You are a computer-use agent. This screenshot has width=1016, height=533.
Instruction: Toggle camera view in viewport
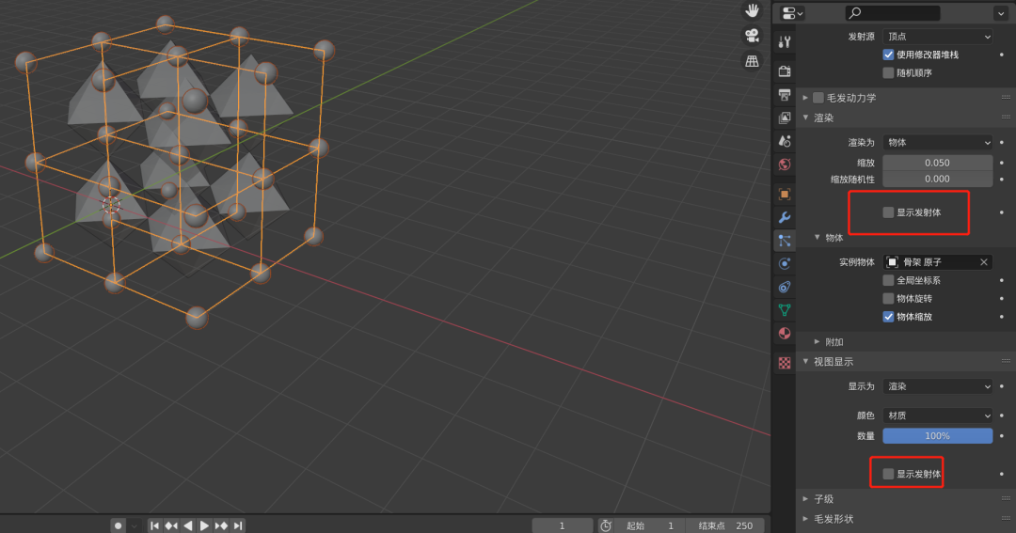[x=752, y=36]
